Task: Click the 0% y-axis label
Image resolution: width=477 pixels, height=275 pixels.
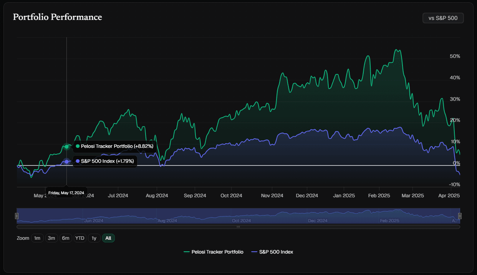Action: [x=456, y=163]
